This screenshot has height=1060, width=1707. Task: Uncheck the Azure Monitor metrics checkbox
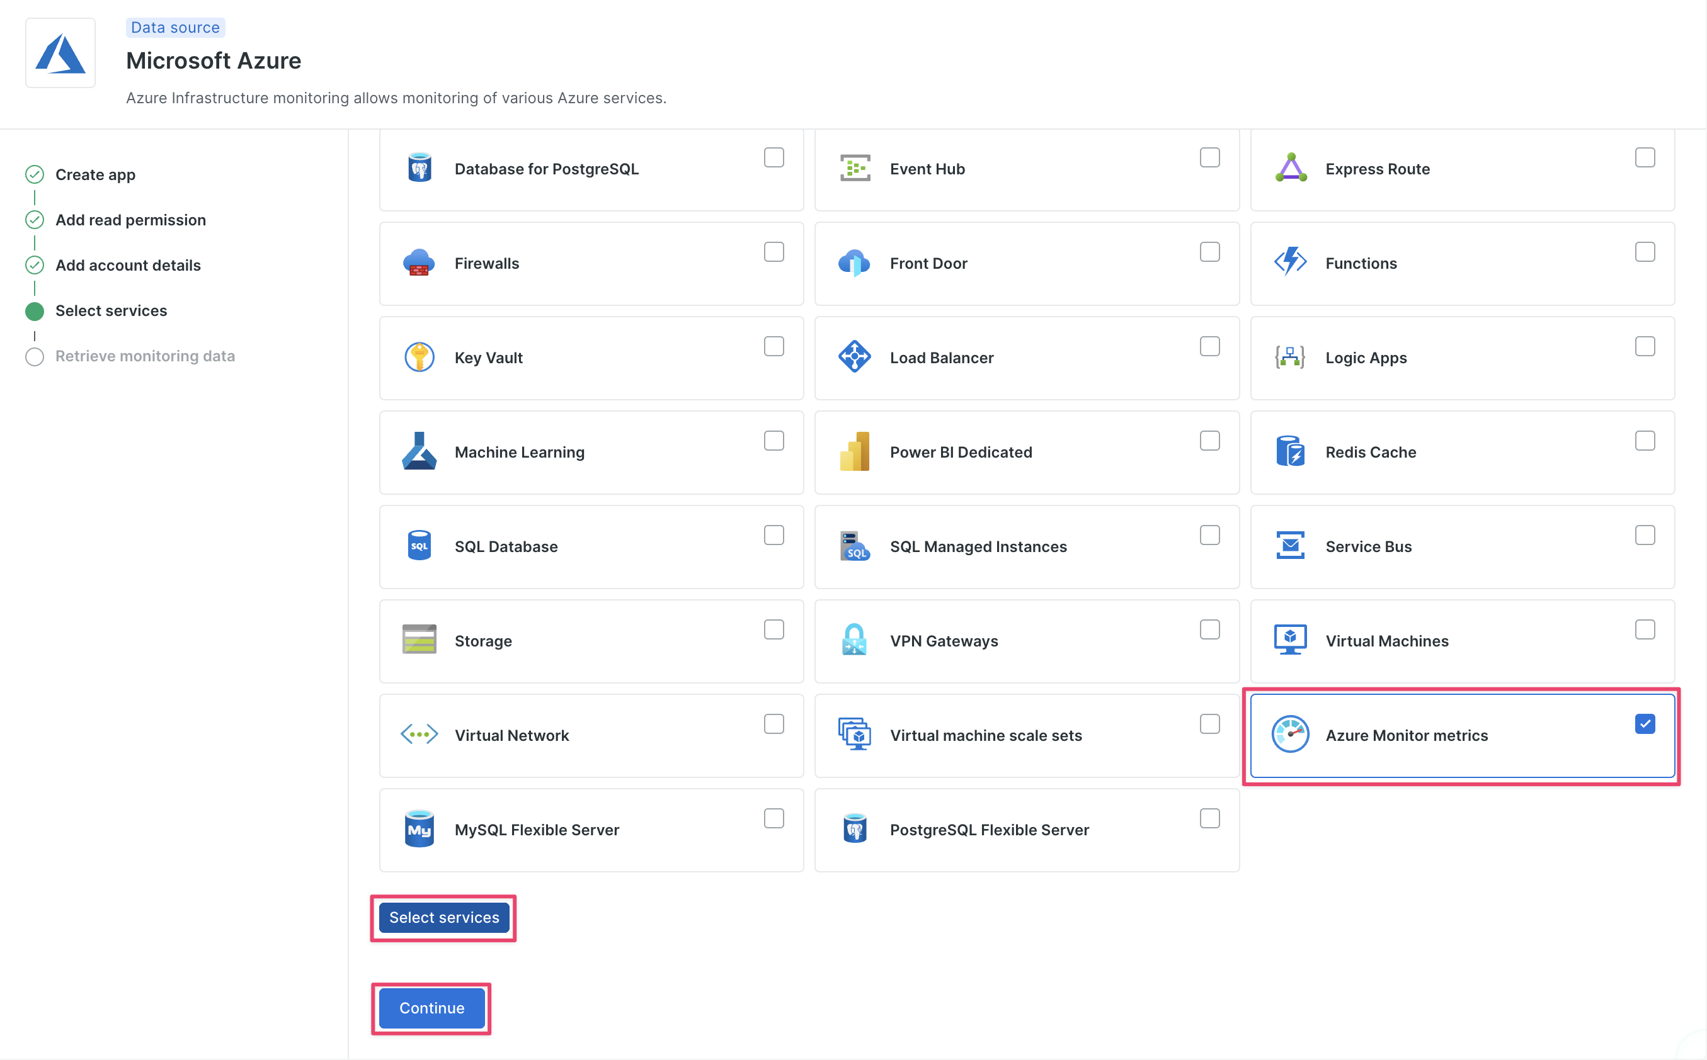click(x=1645, y=723)
